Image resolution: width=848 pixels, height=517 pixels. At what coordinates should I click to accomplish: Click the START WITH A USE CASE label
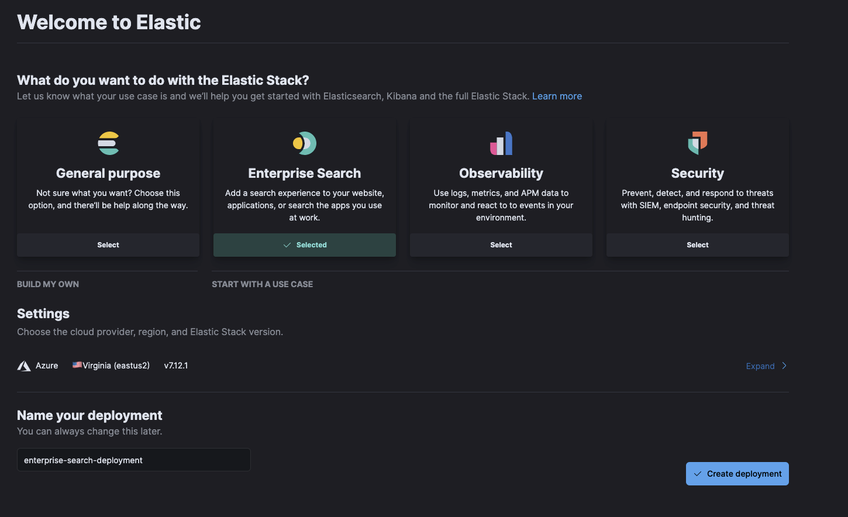point(263,284)
